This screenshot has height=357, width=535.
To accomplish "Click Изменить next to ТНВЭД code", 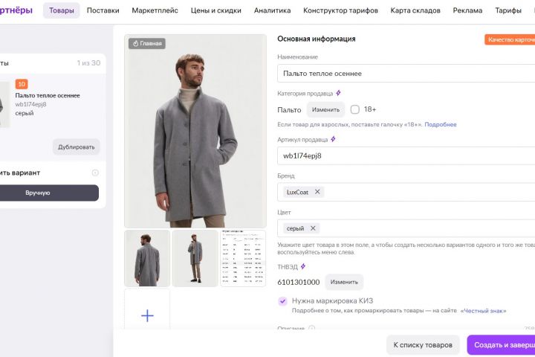I will click(344, 283).
